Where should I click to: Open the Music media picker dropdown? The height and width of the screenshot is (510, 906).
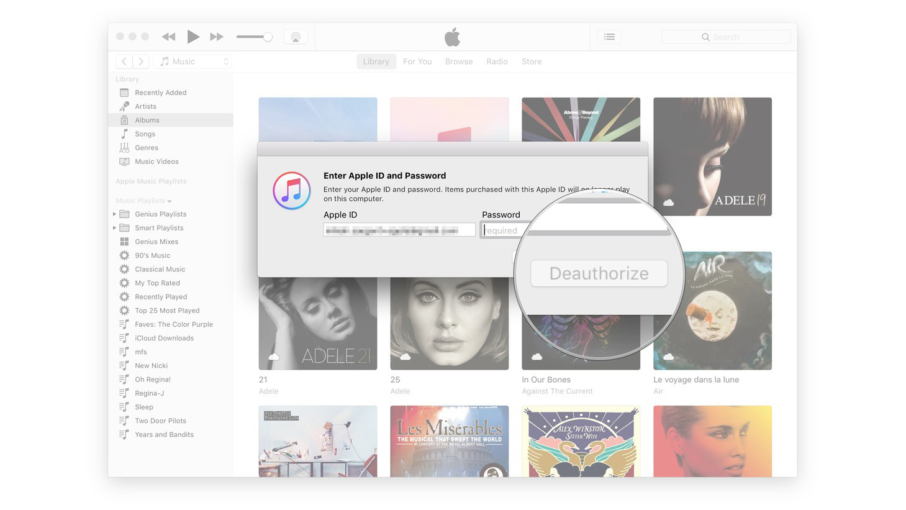(x=194, y=61)
